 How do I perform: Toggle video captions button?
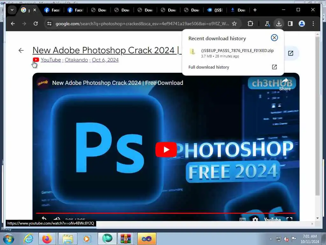[x=243, y=219]
